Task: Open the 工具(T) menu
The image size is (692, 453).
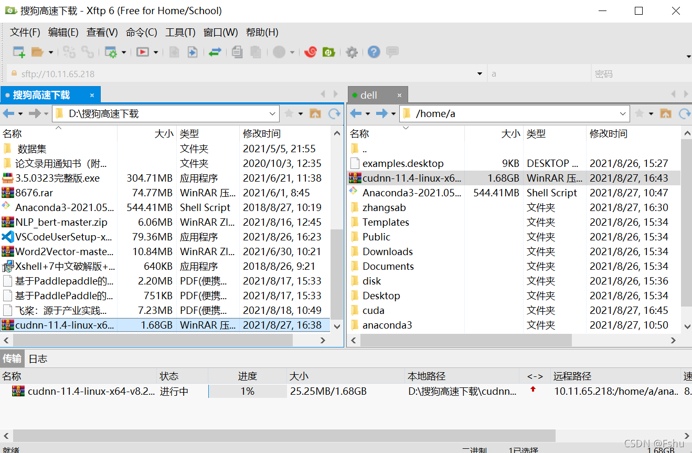Action: pos(180,32)
